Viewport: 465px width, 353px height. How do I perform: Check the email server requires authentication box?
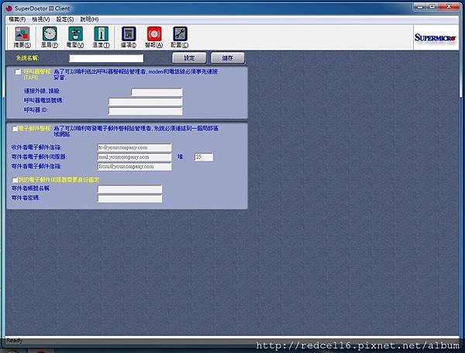point(15,180)
